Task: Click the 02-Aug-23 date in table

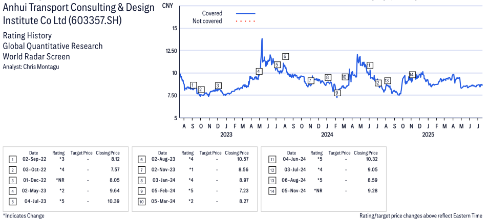Action: pyautogui.click(x=163, y=159)
